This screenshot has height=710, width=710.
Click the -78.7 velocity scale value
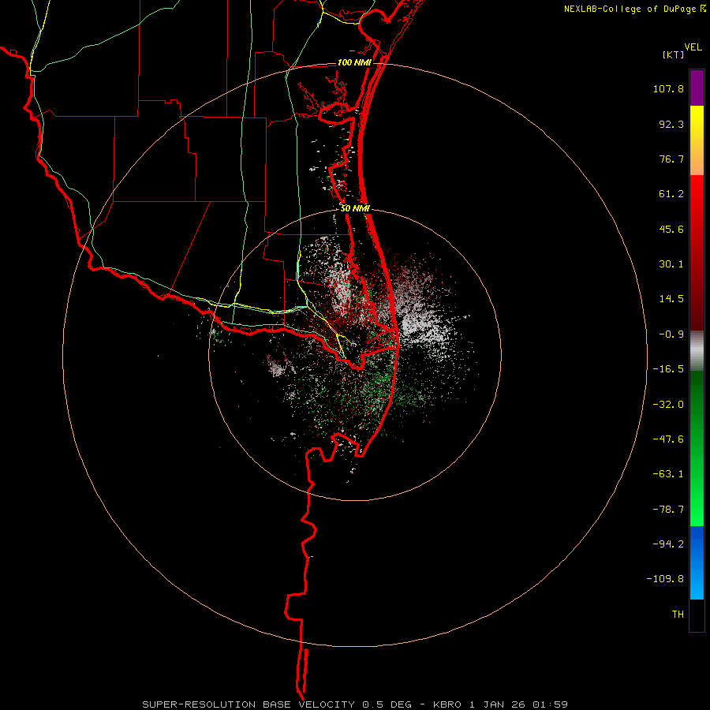coord(668,510)
